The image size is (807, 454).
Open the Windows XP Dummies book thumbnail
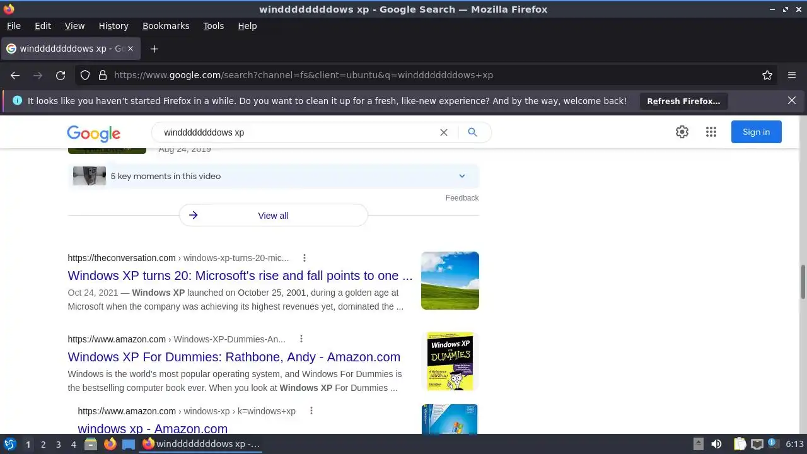(x=450, y=361)
